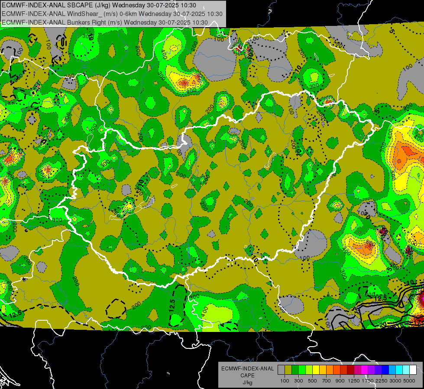Click the legend tick value 300
This screenshot has height=389, width=424.
tap(298, 381)
